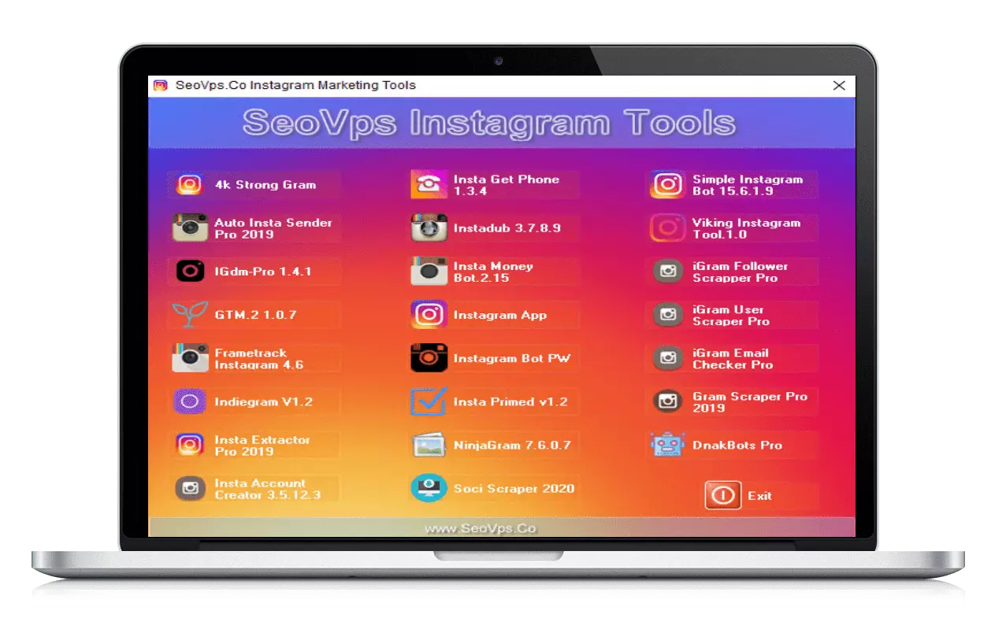Screen dimensions: 1006x629
Task: Launch the DnakBots Pro robot icon
Action: [x=667, y=445]
